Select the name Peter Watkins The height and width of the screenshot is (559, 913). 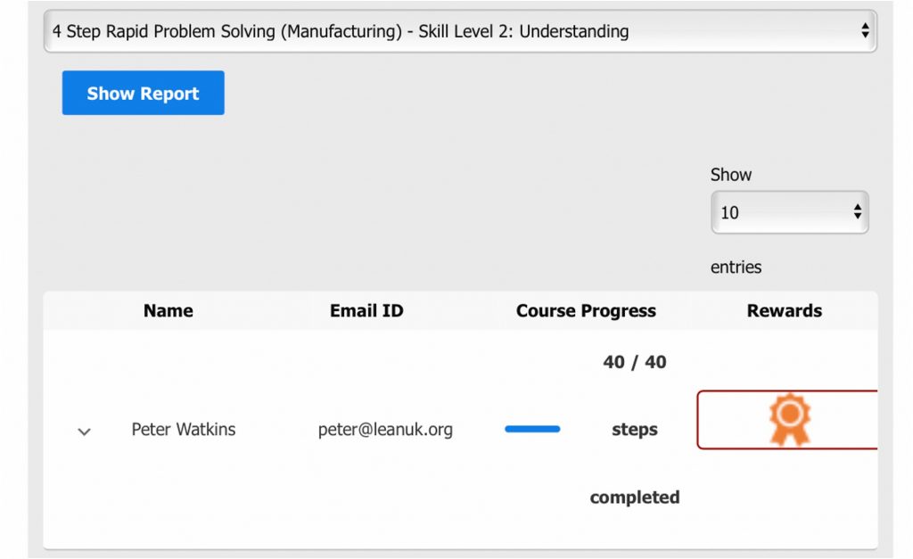[x=184, y=429]
